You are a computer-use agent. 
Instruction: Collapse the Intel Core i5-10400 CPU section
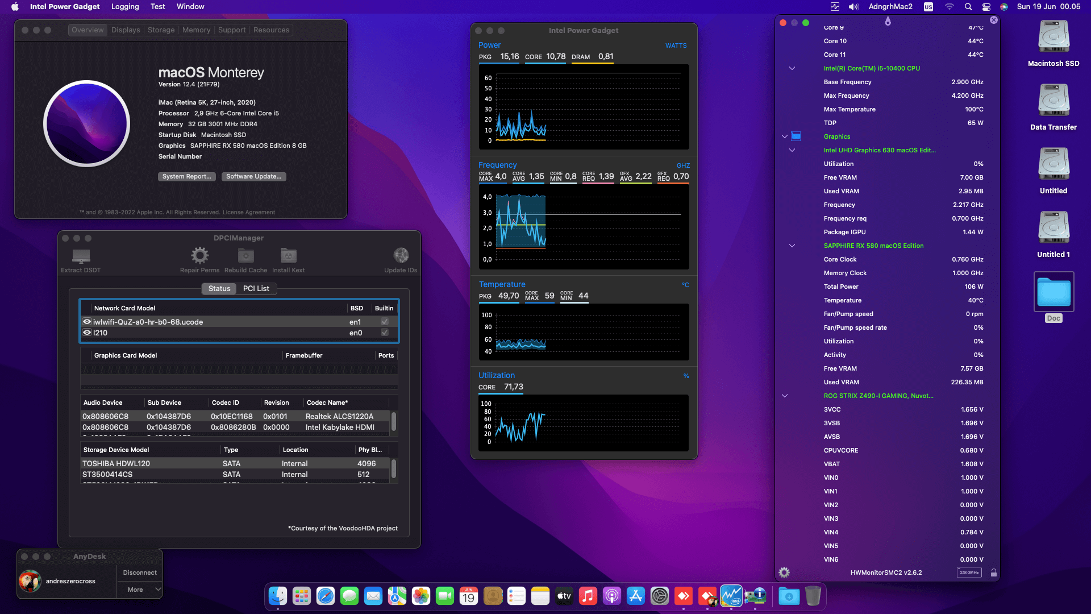[x=792, y=68]
